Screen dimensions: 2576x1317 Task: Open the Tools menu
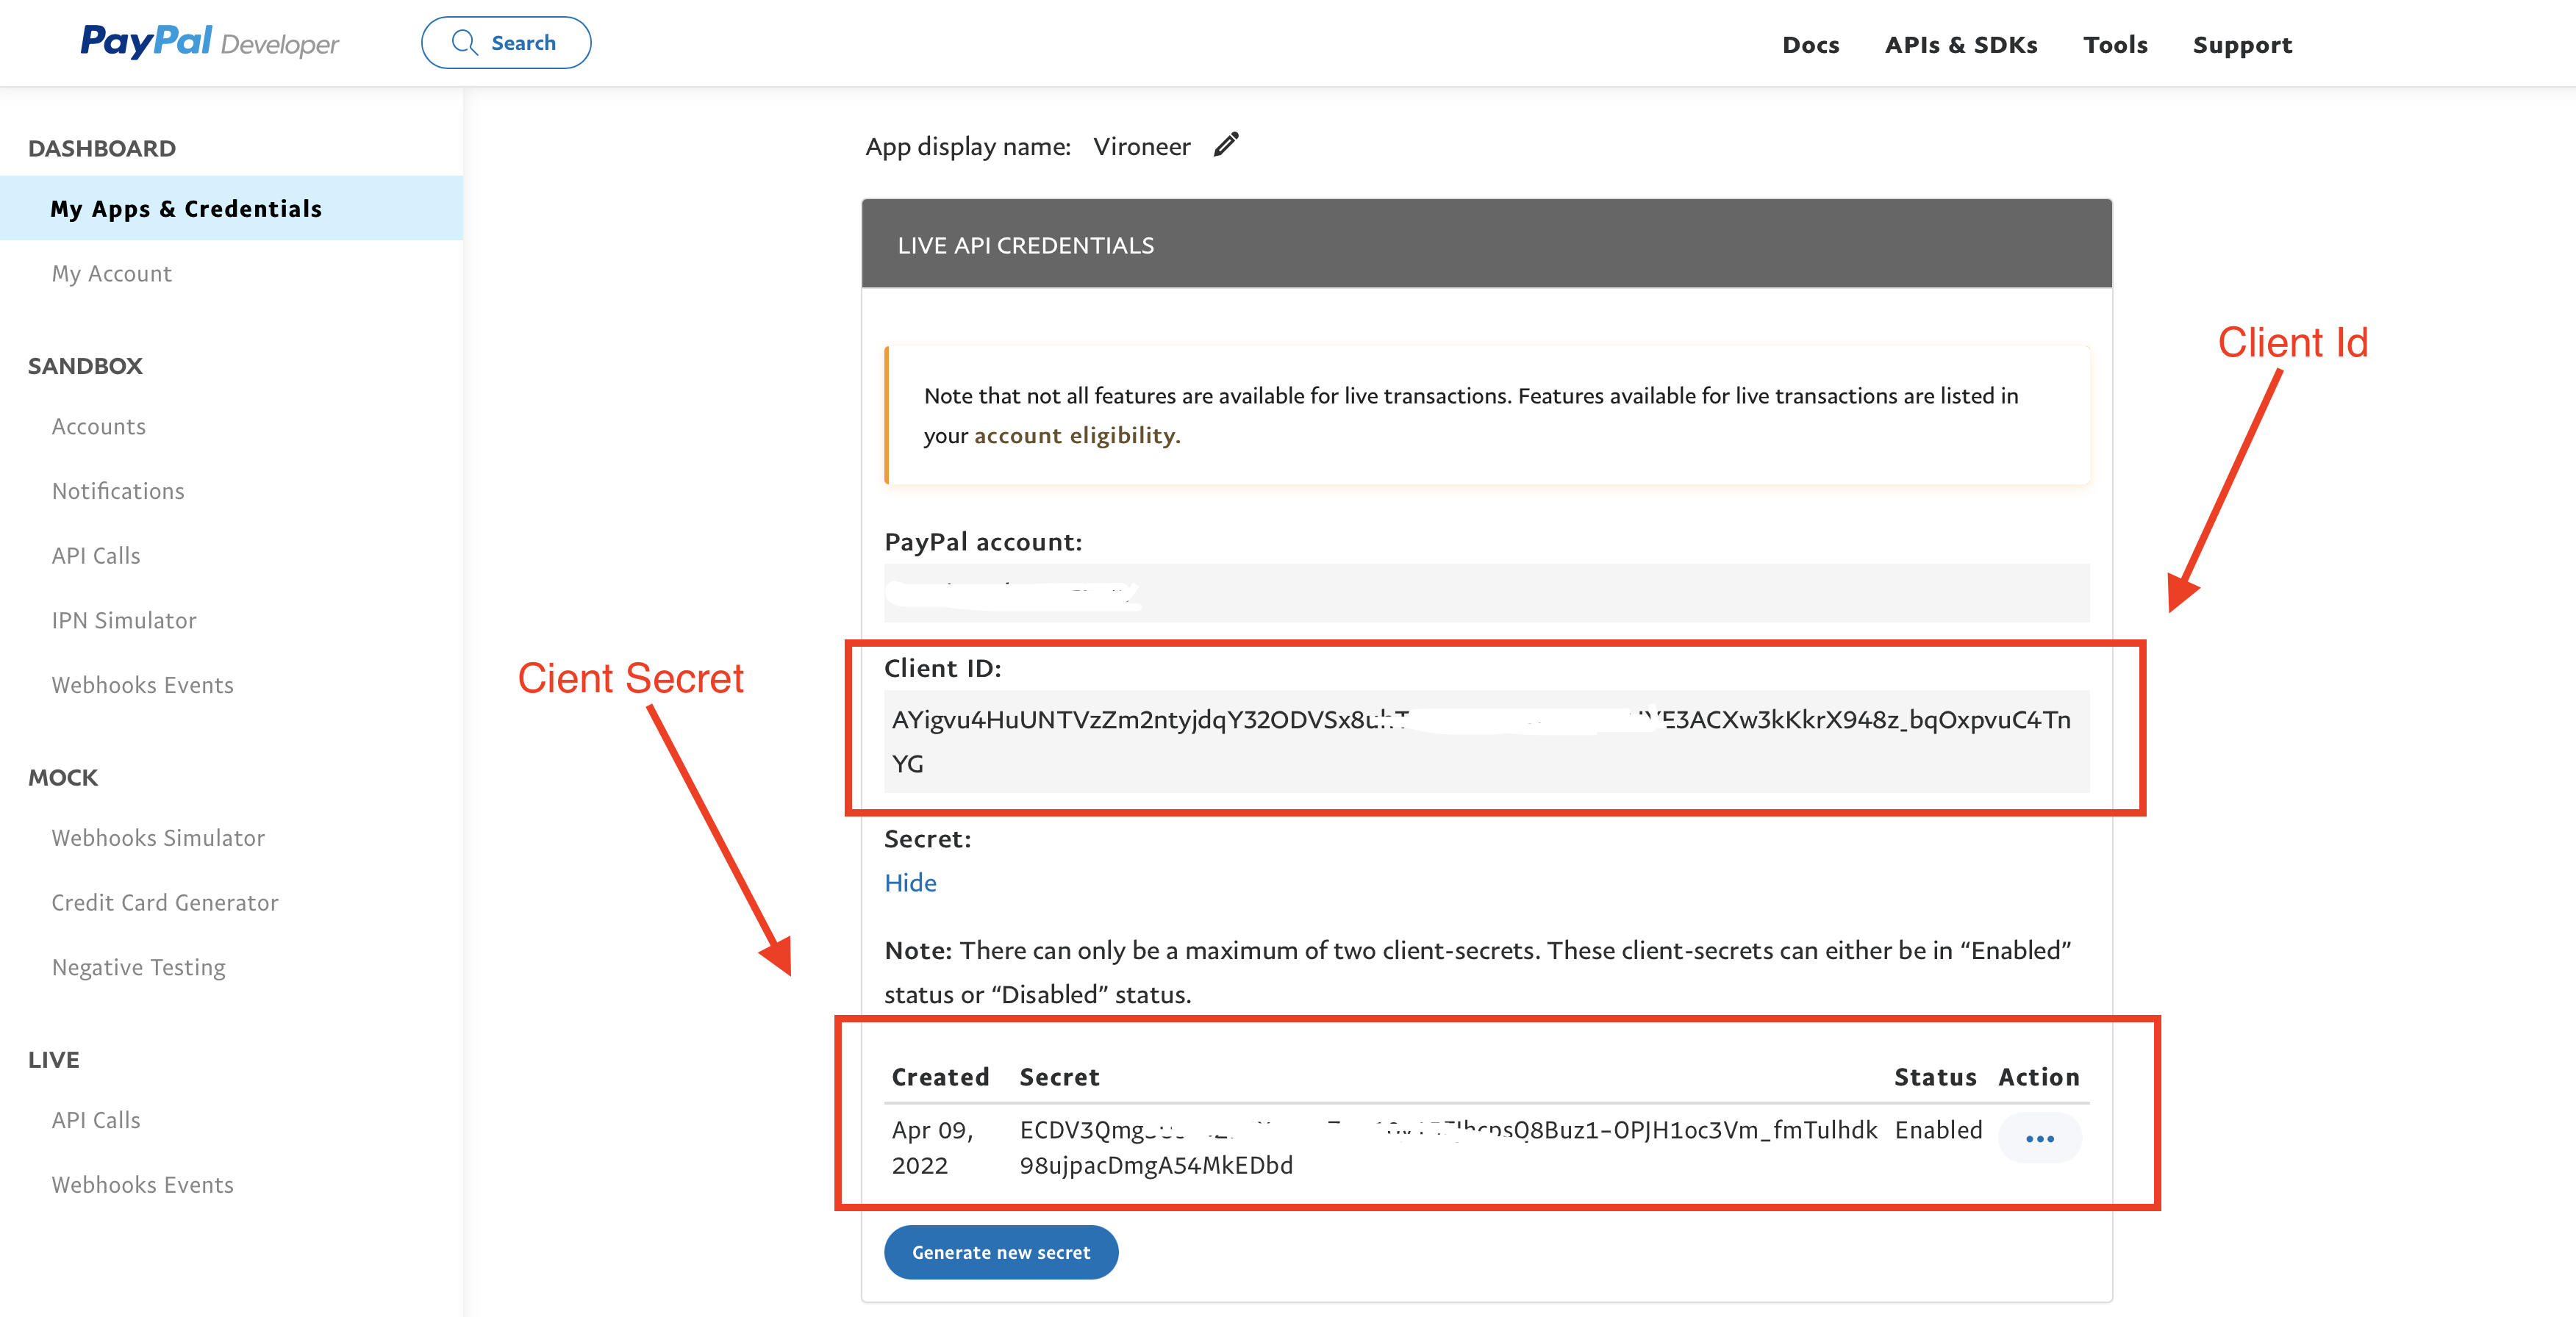click(x=2115, y=45)
